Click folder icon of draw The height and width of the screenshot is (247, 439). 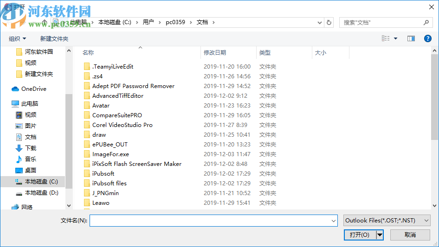[x=87, y=135]
